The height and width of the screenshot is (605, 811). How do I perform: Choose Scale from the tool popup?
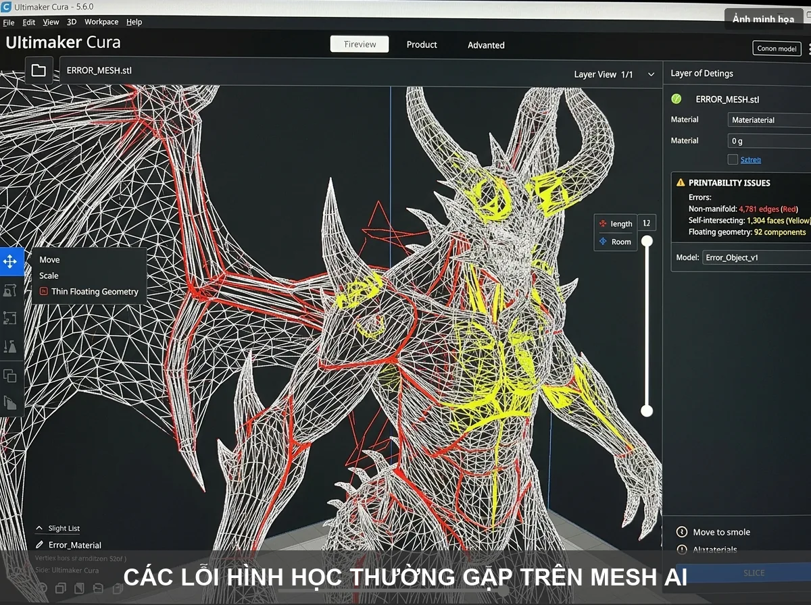[49, 275]
